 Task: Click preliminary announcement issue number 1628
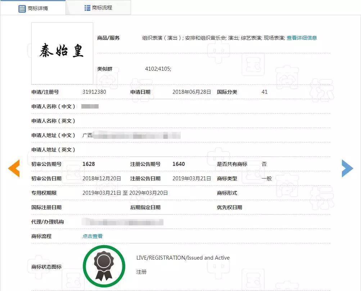click(89, 164)
